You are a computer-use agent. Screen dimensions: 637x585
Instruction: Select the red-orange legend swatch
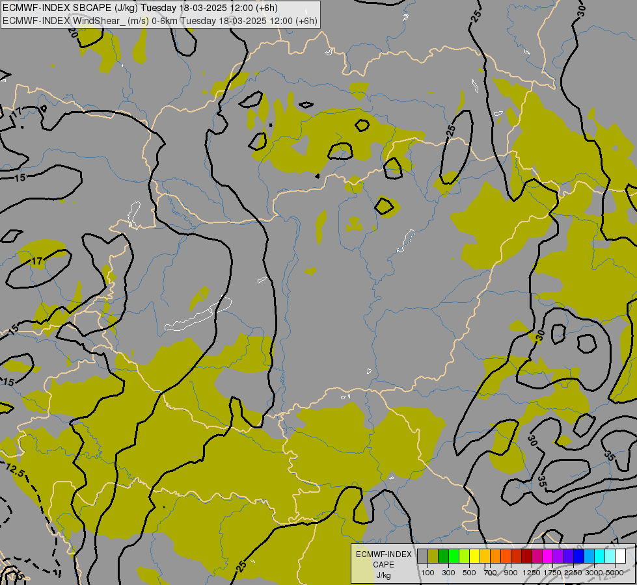coord(506,556)
